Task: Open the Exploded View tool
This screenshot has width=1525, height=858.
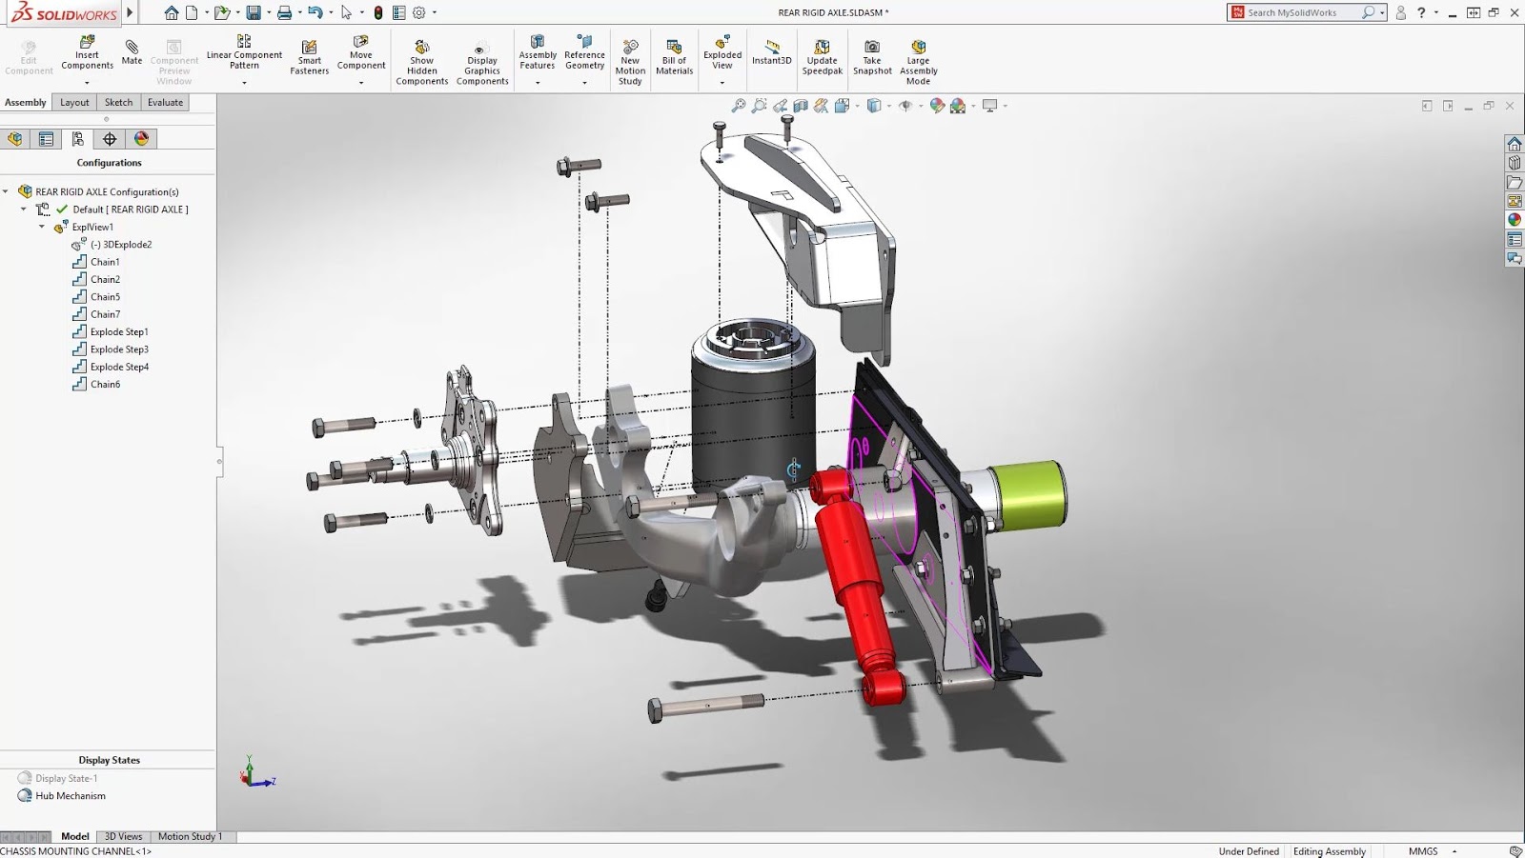Action: (x=722, y=57)
